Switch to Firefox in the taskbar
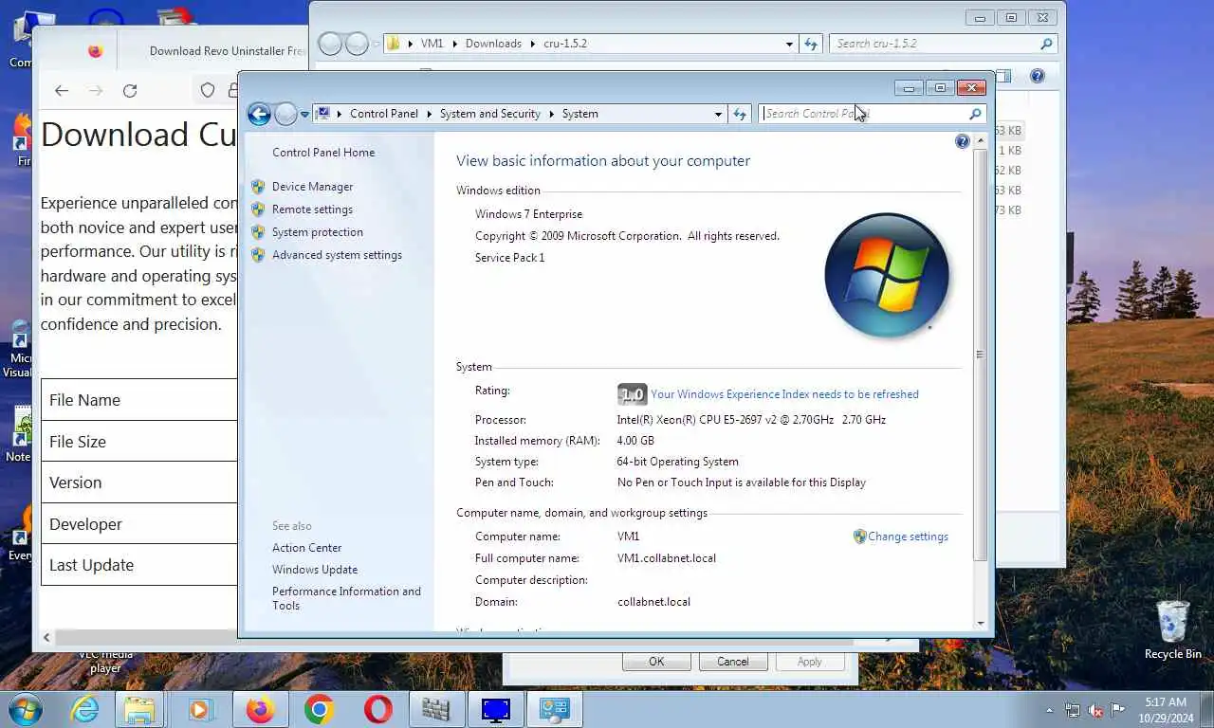The width and height of the screenshot is (1214, 728). pos(259,709)
